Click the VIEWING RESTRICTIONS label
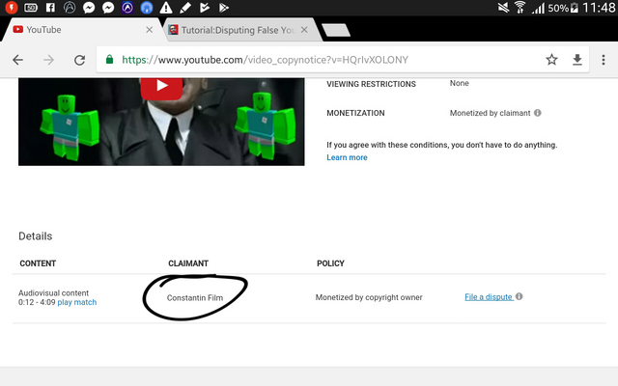 click(x=371, y=84)
